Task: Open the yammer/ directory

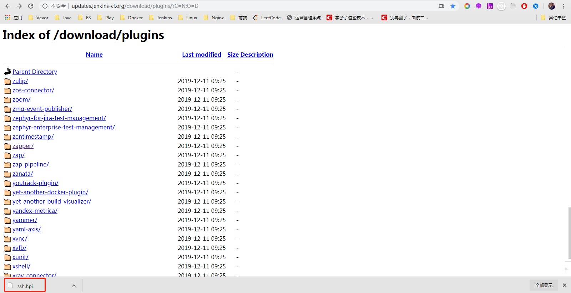Action: point(25,220)
